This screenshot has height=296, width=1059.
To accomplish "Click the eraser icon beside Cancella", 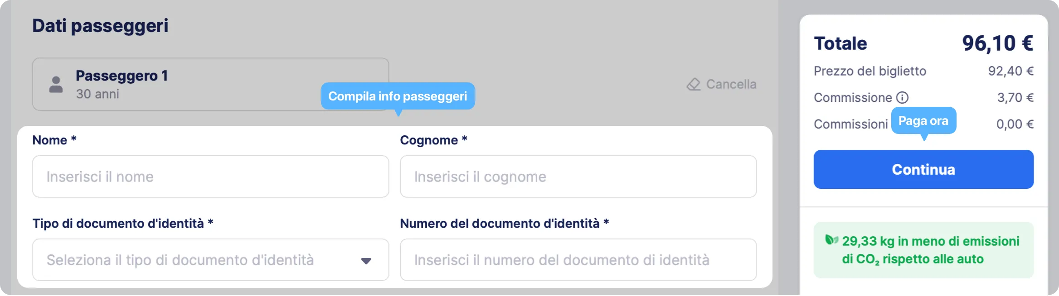I will coord(694,85).
